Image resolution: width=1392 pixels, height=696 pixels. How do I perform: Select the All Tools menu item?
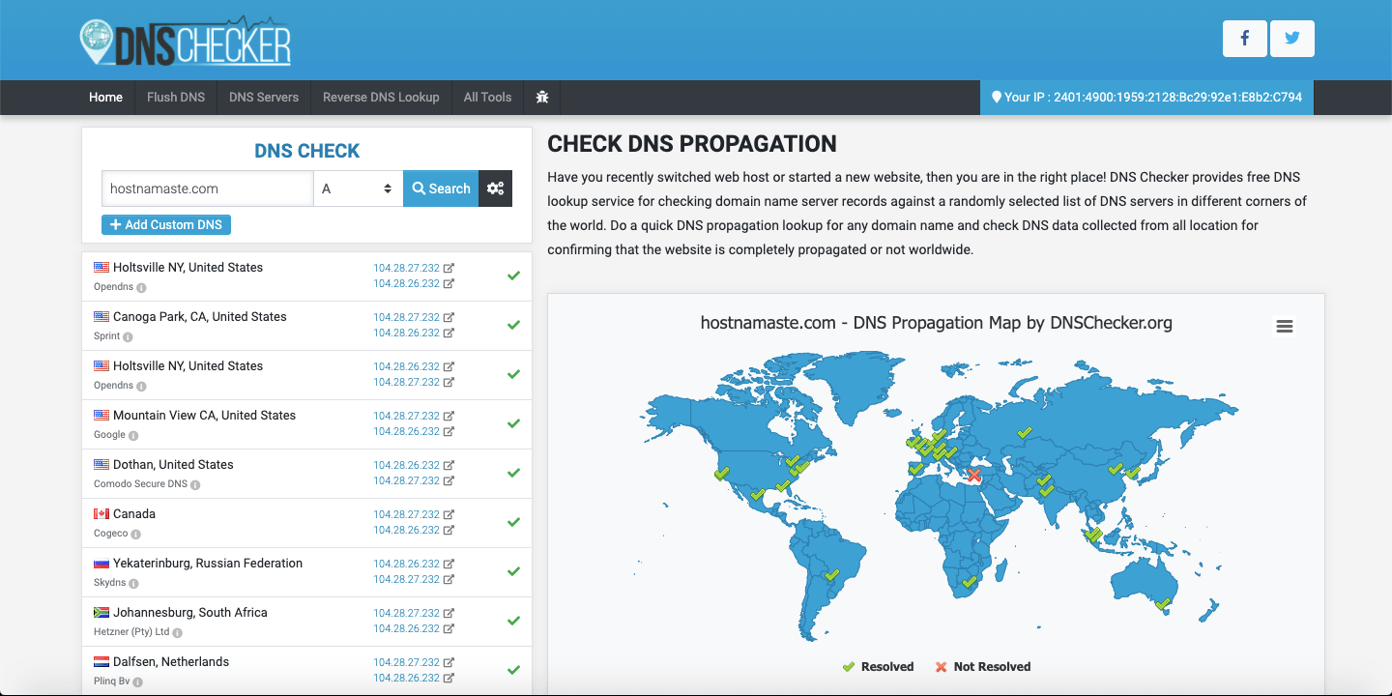click(487, 98)
